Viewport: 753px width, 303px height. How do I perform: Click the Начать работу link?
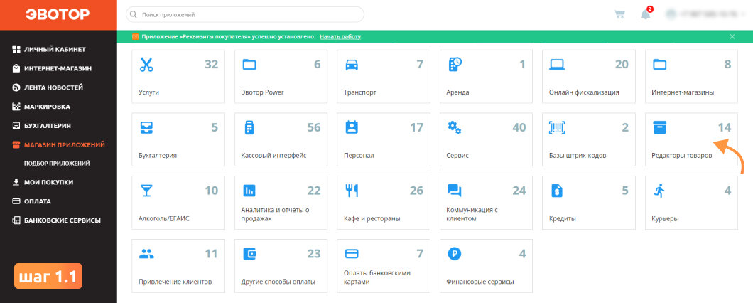coord(340,36)
